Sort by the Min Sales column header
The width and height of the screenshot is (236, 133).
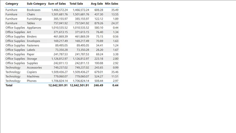tap(111, 4)
